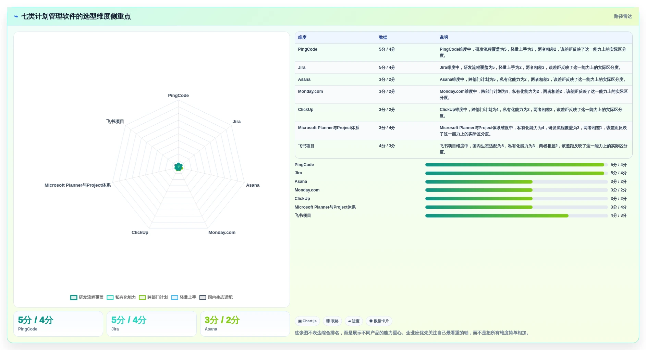Click the 数据卡片 tag chip
646x350 pixels.
[x=379, y=321]
